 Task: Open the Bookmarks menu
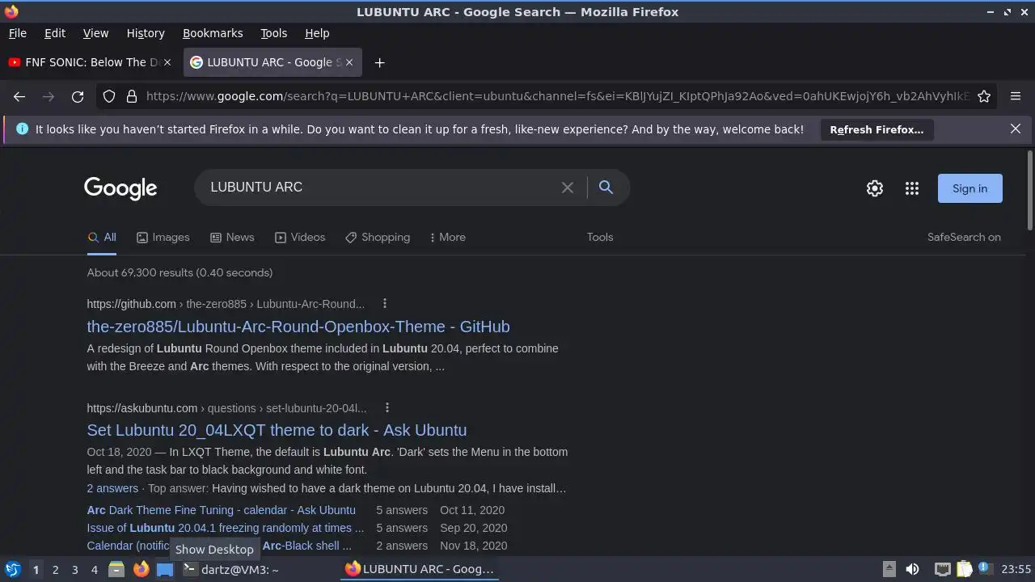click(213, 33)
